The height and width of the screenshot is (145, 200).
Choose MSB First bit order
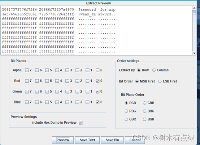[137, 81]
